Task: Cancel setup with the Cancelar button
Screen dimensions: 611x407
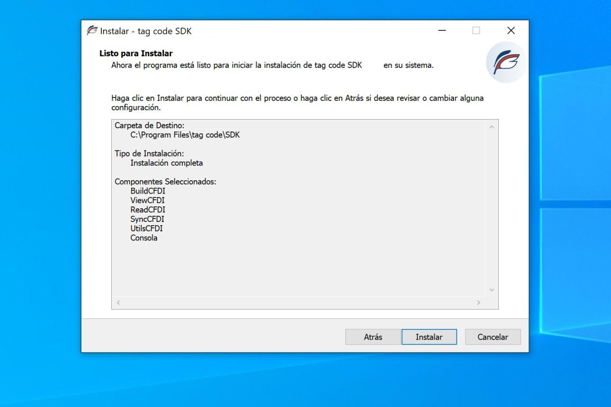Action: coord(493,337)
